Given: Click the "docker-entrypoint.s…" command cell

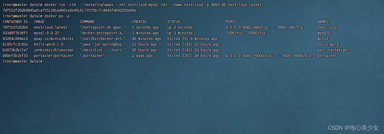Looking at the screenshot, I should (103, 33).
